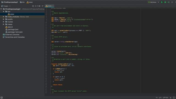The height and width of the screenshot is (99, 176).
Task: Click the function normalizePort(val) line
Action: tap(62, 64)
